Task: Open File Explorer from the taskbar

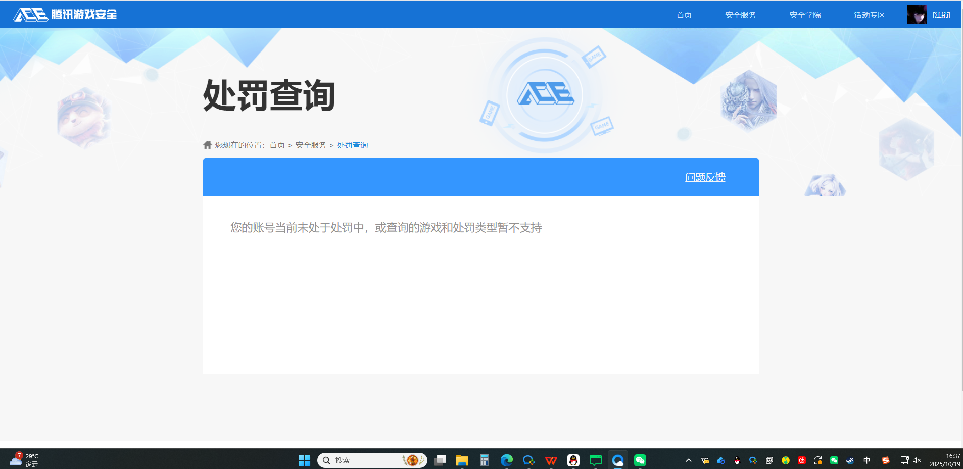Action: (463, 460)
